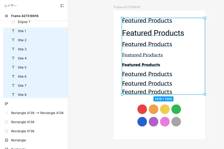Click the red color circle
Viewport: 224px width, 149px height.
pos(142,109)
